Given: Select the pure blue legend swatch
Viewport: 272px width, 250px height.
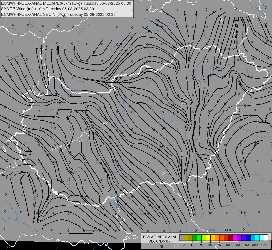Looking at the screenshot, I should click(x=248, y=237).
